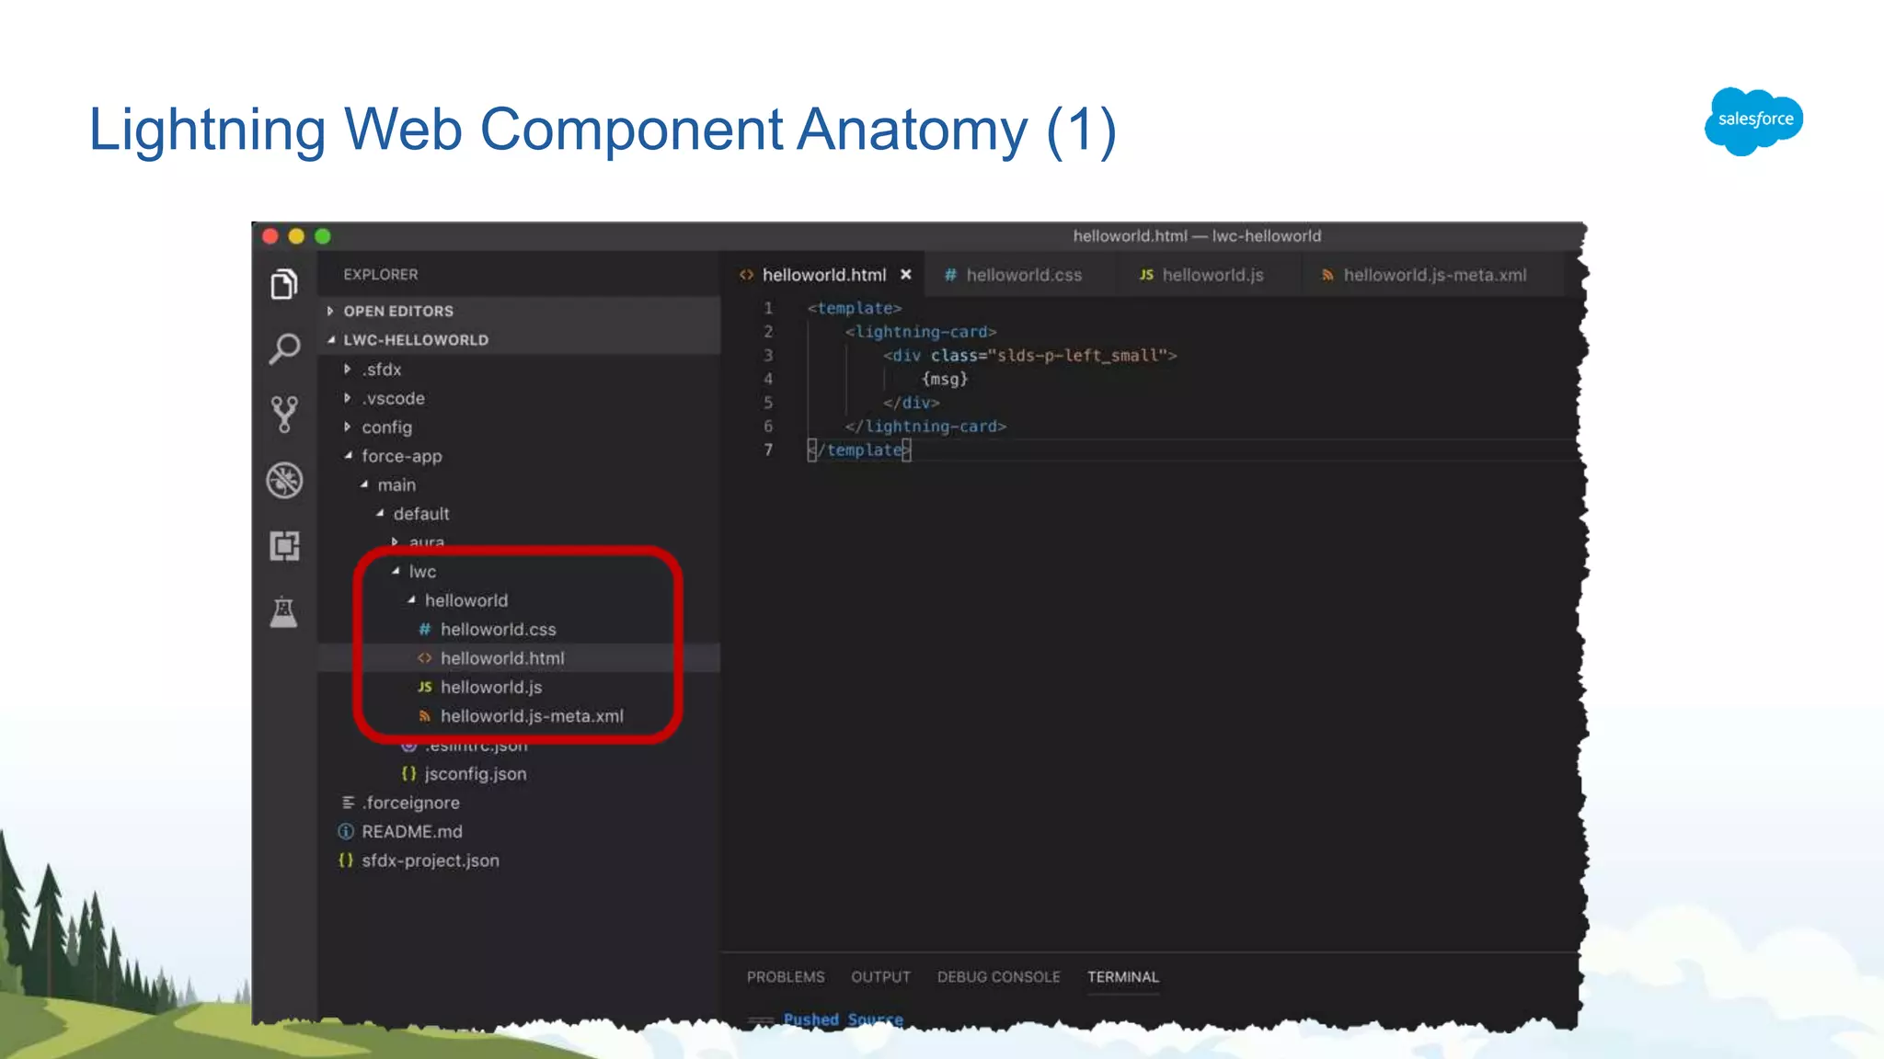Click the window title helloworld.html — lwc-helloworld

pos(1197,236)
